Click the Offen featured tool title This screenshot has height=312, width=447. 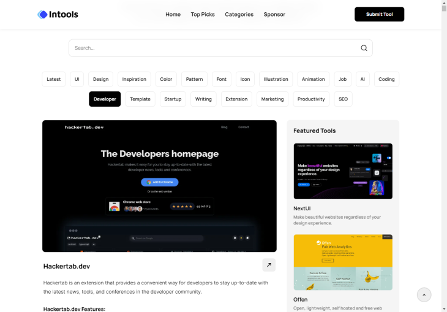300,299
